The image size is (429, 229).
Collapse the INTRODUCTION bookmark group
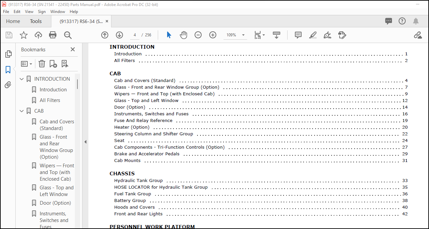(x=22, y=79)
